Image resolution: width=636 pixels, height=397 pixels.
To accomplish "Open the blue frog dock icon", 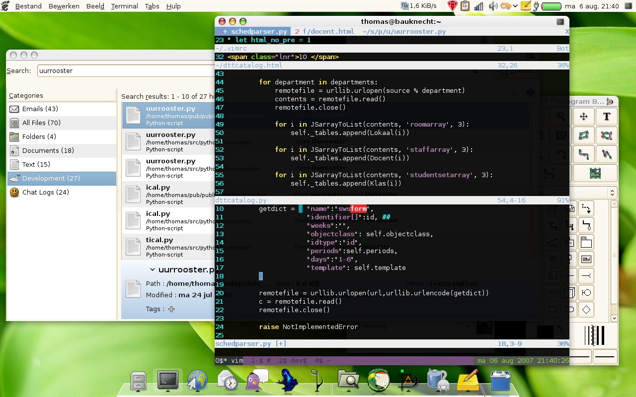I will 286,381.
